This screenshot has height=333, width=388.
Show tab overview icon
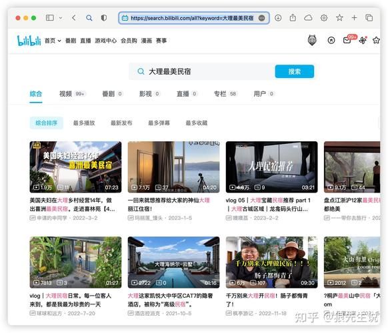(369, 18)
